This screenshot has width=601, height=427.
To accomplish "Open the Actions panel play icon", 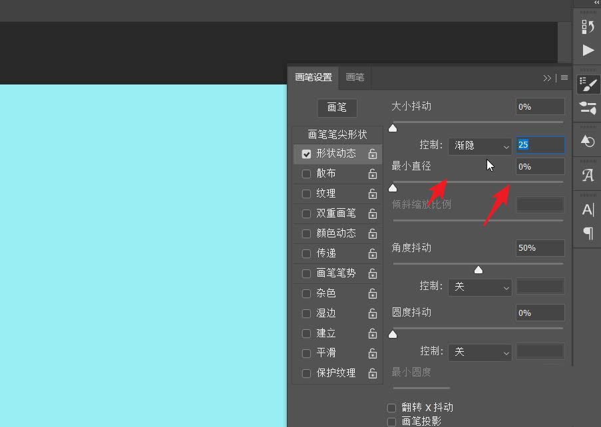I will (x=588, y=50).
